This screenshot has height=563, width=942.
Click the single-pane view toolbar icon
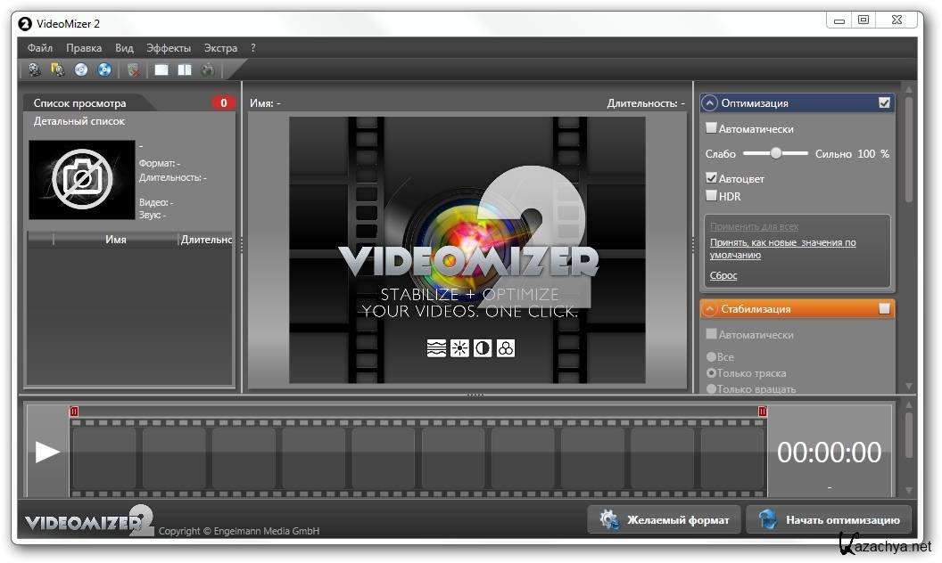(161, 69)
